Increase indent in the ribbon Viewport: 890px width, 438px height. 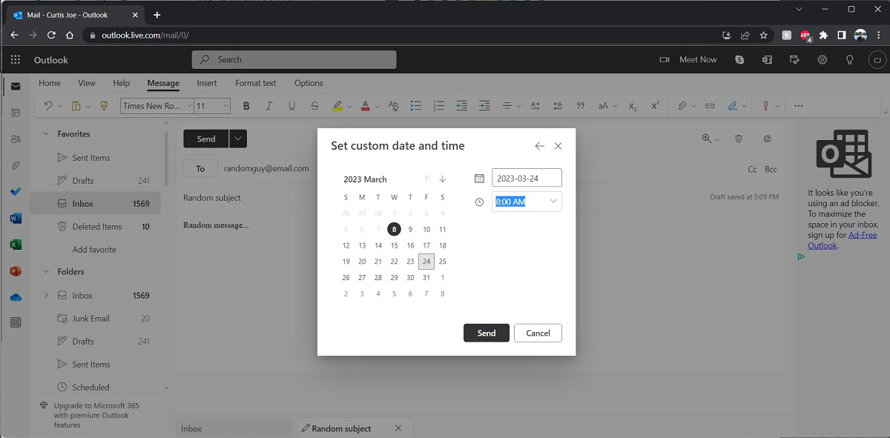484,106
